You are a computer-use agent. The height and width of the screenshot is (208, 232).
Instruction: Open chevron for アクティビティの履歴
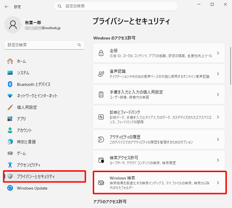[x=218, y=140]
